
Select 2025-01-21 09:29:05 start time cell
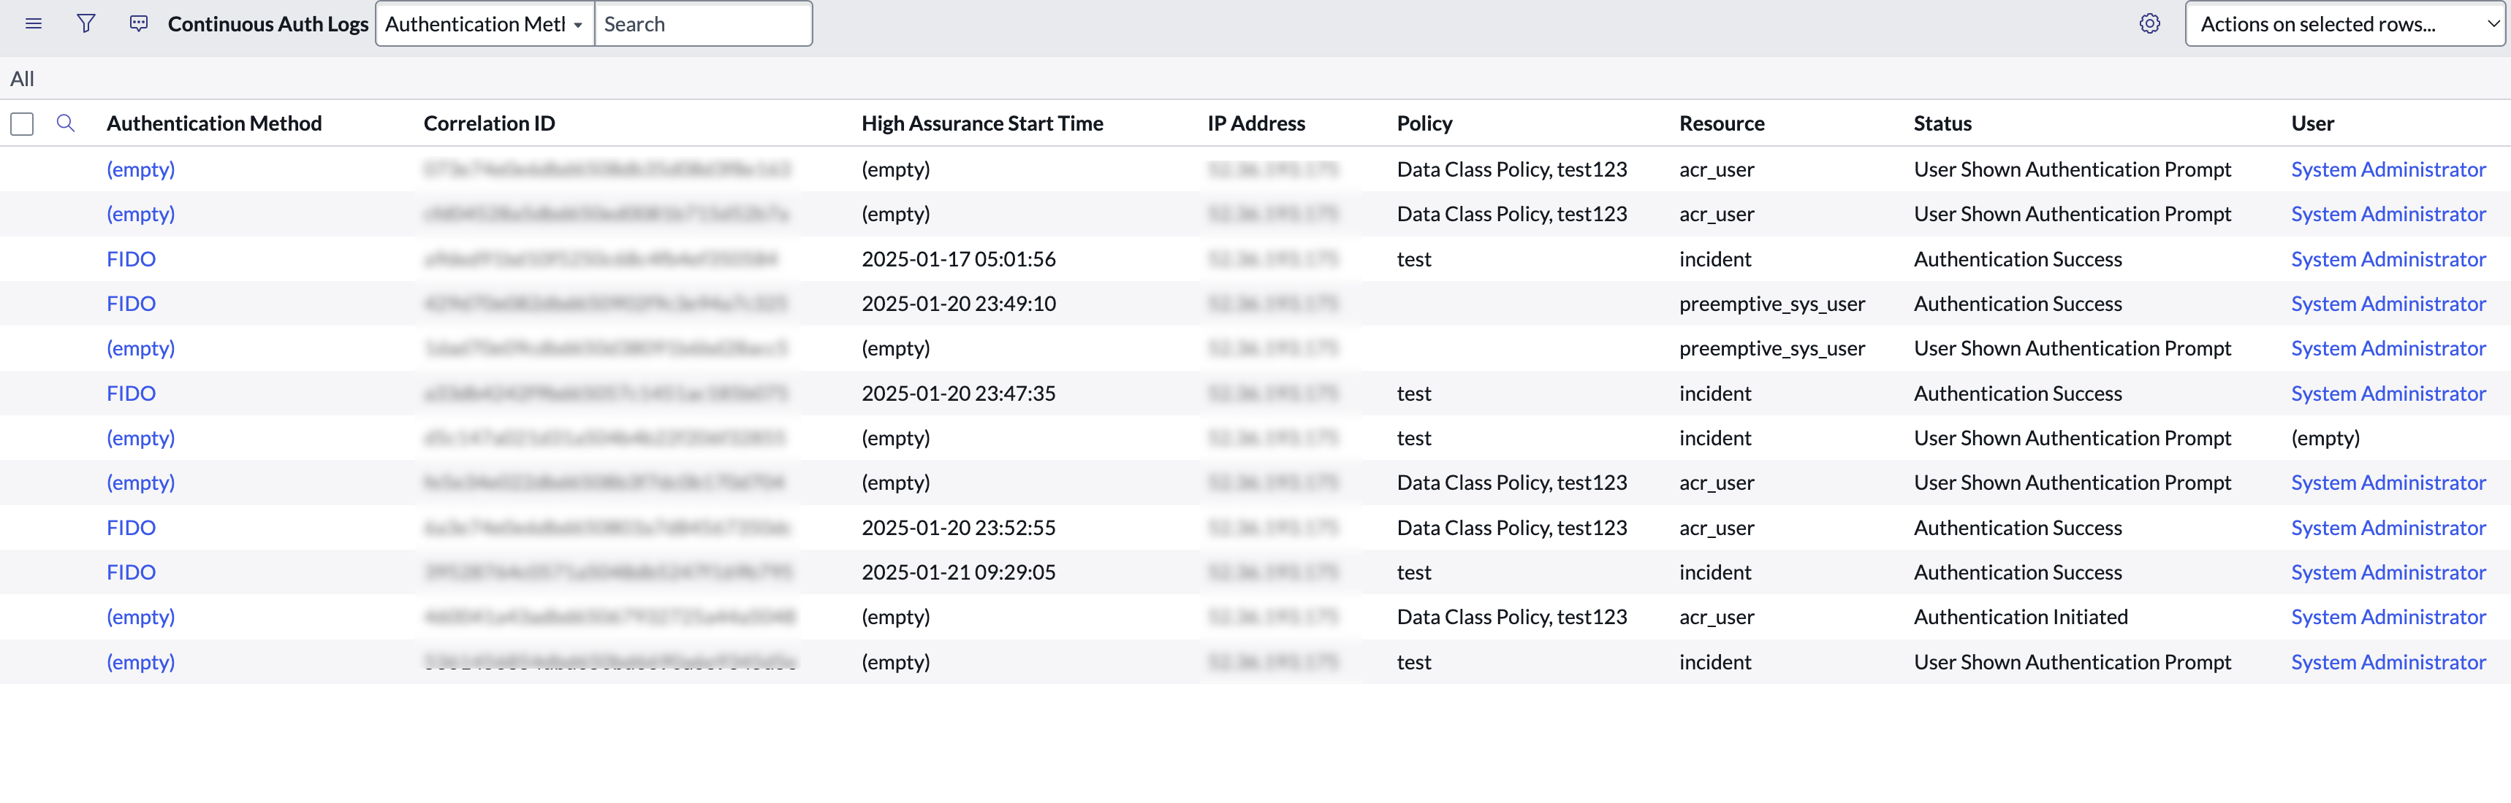pyautogui.click(x=958, y=572)
